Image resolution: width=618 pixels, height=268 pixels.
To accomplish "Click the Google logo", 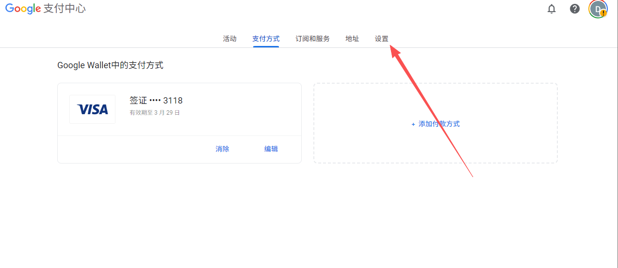I will pos(23,9).
